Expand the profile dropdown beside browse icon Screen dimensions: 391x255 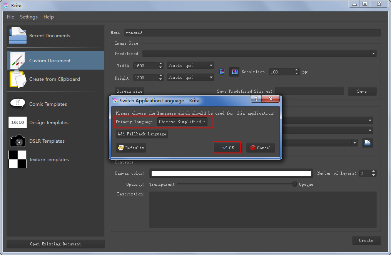[x=354, y=143]
